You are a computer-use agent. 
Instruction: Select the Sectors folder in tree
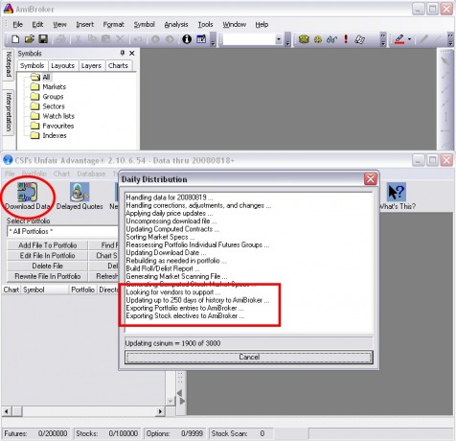pyautogui.click(x=47, y=106)
